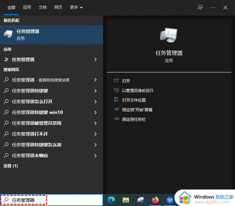Image resolution: width=235 pixels, height=206 pixels.
Task: Open the snipping tool icon on taskbar
Action: click(141, 200)
